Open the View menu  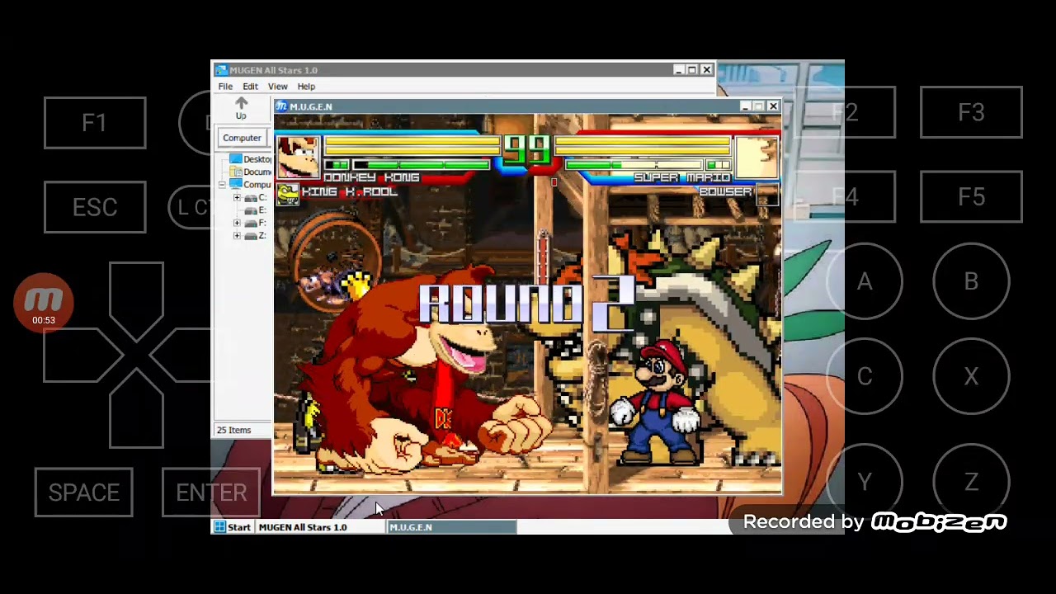click(x=277, y=87)
